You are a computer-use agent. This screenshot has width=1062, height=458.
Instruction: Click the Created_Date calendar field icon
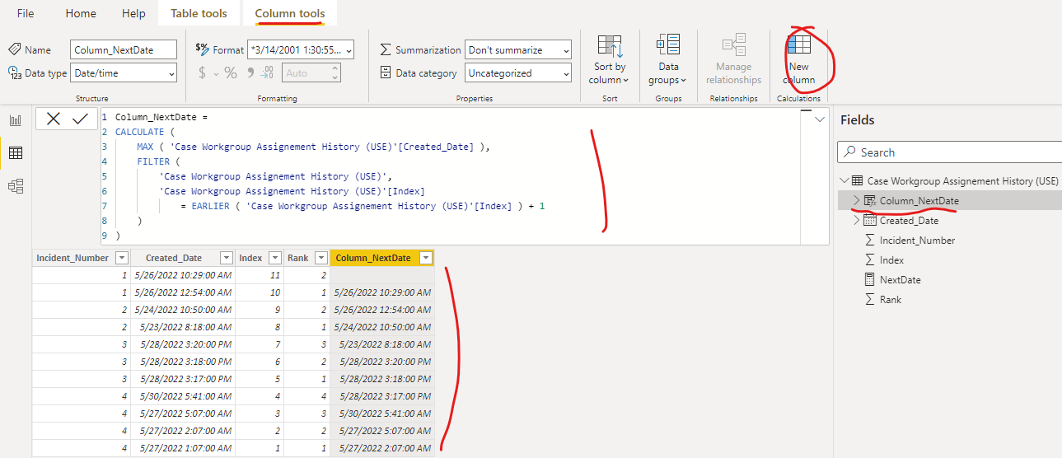tap(869, 220)
